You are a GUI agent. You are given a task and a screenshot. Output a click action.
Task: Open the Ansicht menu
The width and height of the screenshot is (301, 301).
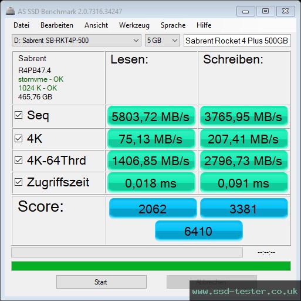[96, 25]
